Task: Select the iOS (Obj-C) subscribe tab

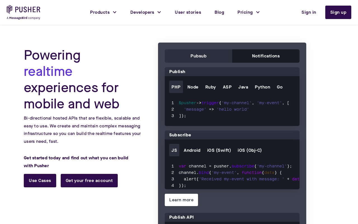Action: coord(250,150)
